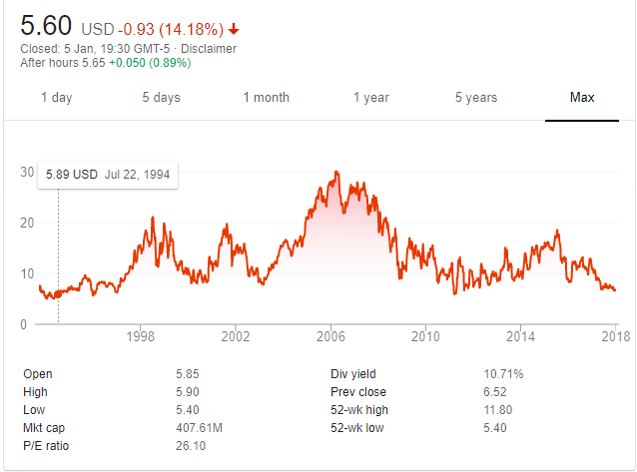
Task: Click the Div yield value 10.71%
Action: point(504,374)
